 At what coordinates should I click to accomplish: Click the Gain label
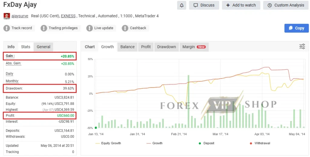coord(10,56)
